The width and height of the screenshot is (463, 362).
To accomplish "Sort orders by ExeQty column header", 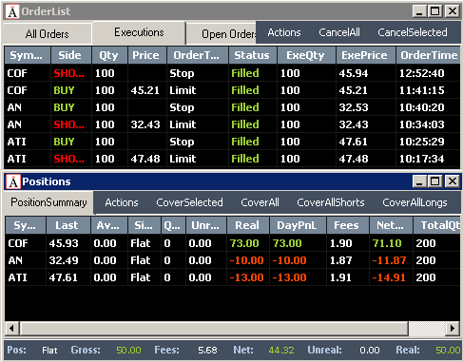I will [306, 55].
